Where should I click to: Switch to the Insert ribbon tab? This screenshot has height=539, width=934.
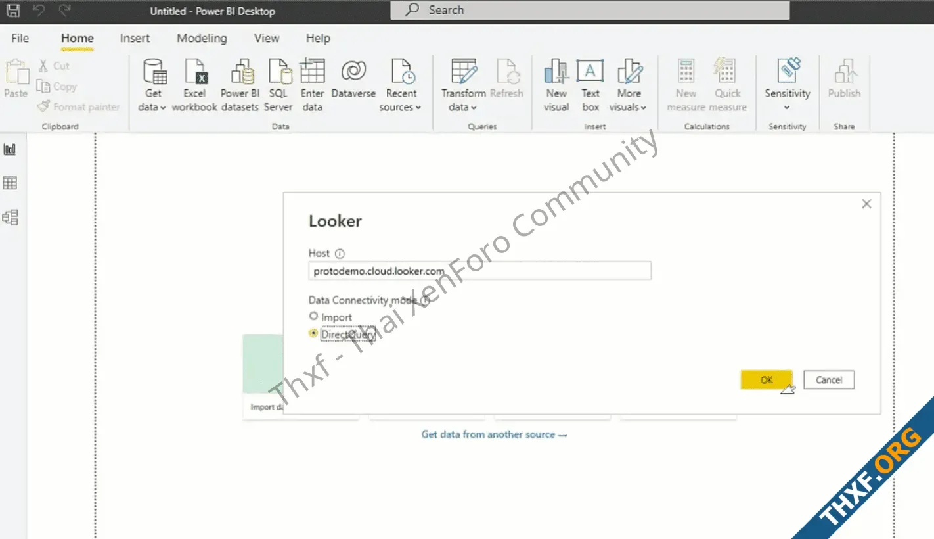[135, 38]
